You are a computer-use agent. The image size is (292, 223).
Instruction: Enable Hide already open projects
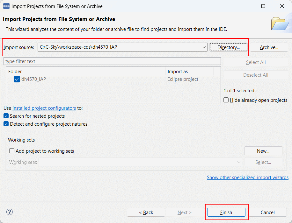226,100
